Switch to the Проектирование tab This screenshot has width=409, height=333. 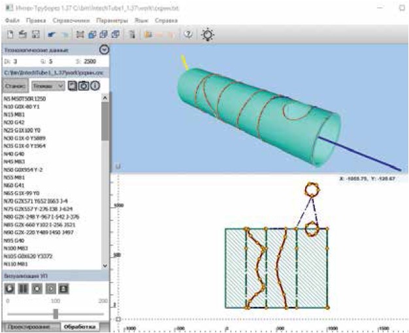click(29, 326)
